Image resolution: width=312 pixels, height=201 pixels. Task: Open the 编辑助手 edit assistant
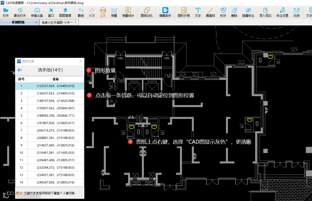165,12
